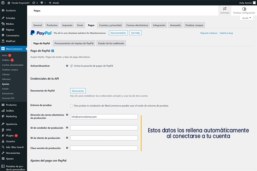Open Análisis chart icon in sidebar
The width and height of the screenshot is (257, 171).
(3, 111)
